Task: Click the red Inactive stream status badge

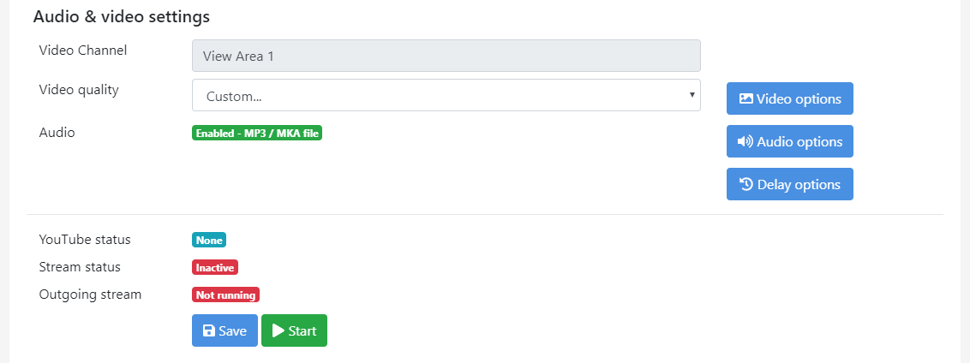Action: pos(214,268)
